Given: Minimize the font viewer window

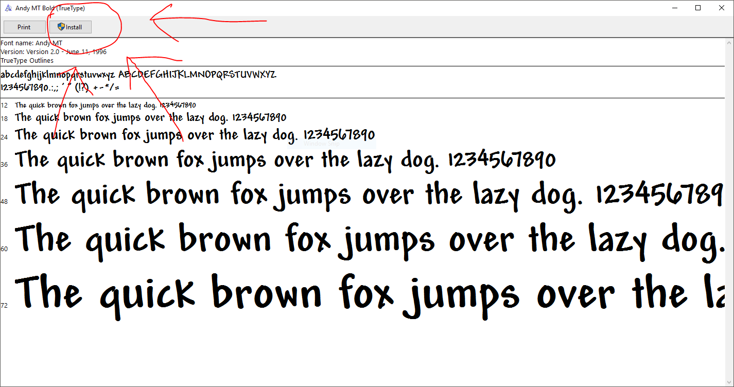Looking at the screenshot, I should click(675, 8).
